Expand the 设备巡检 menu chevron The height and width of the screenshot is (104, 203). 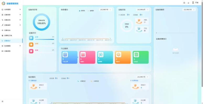click(x=20, y=20)
